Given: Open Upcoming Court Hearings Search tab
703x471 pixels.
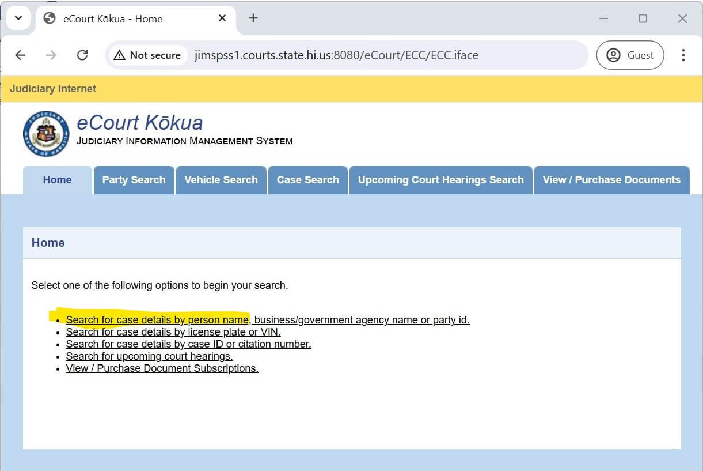Looking at the screenshot, I should point(441,180).
